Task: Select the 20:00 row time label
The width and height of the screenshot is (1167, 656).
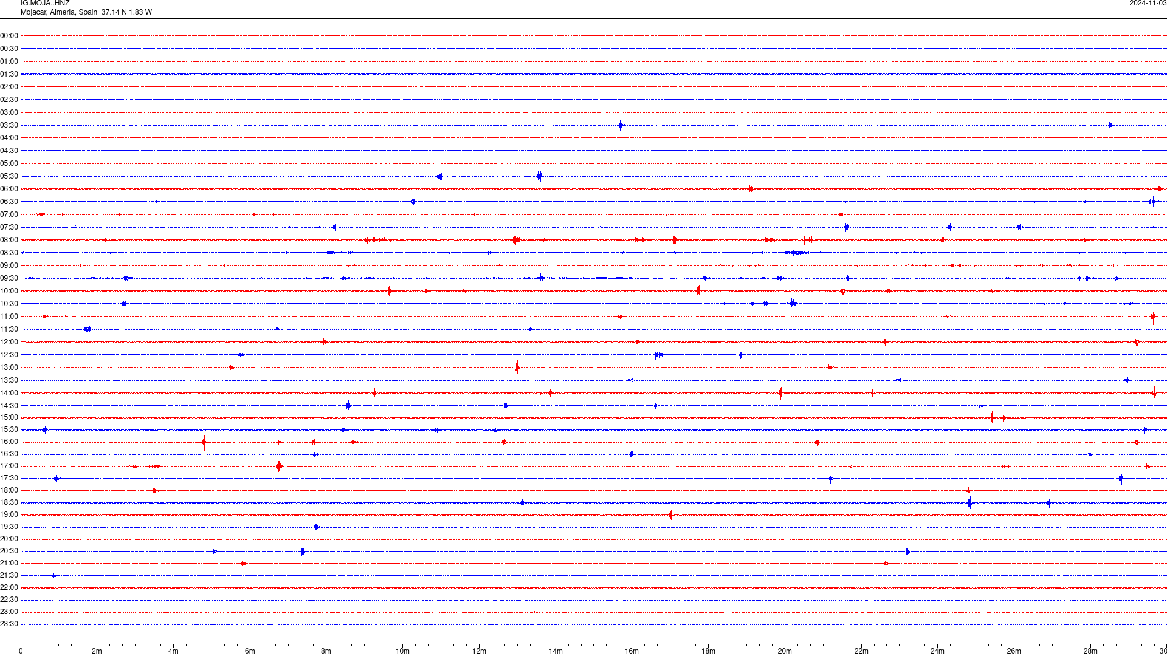Action: click(9, 539)
